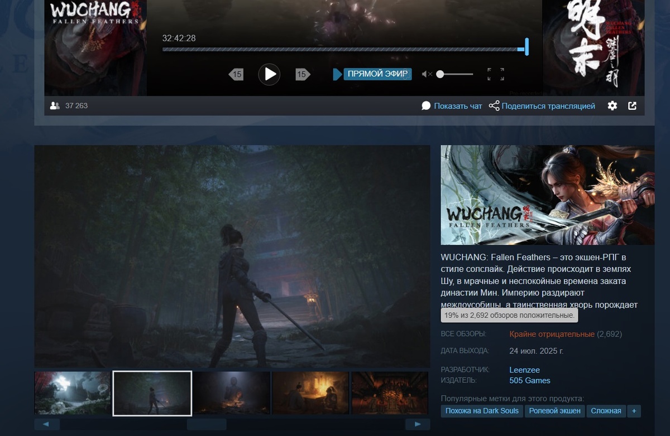
Task: Show the stream chat
Action: (x=458, y=105)
